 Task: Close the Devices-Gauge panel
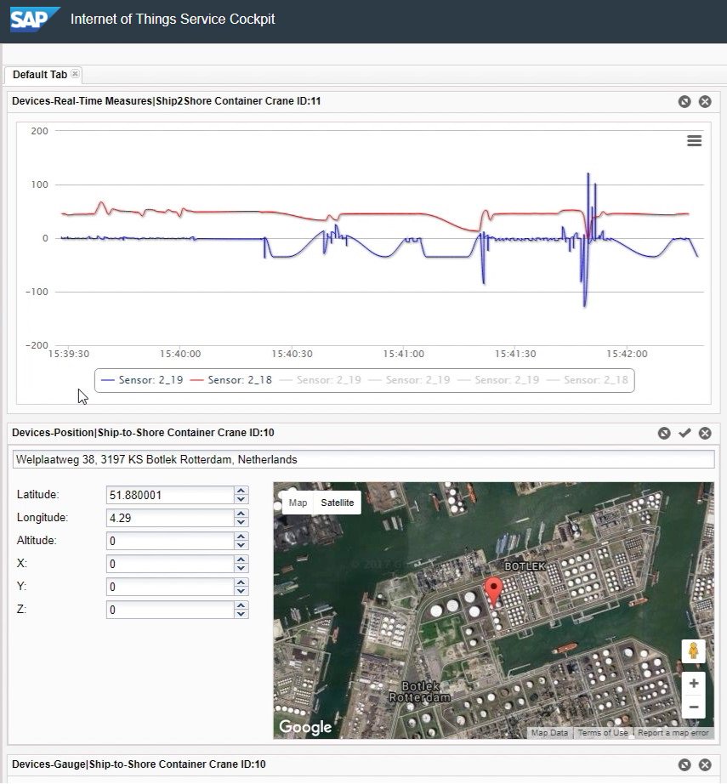(x=705, y=764)
